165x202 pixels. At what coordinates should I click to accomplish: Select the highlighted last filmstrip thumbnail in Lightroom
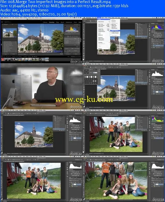point(47,59)
